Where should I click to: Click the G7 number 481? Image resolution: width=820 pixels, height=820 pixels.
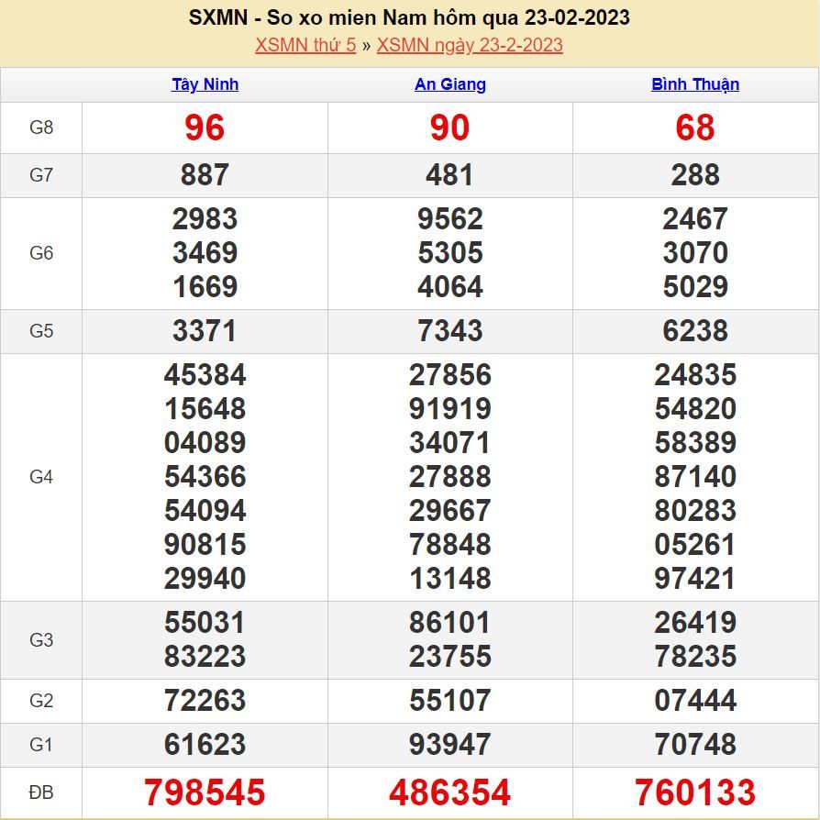point(449,175)
